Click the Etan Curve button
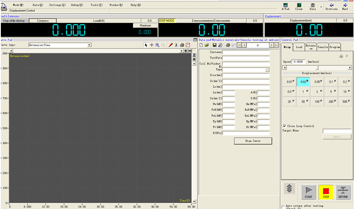 pos(253,141)
